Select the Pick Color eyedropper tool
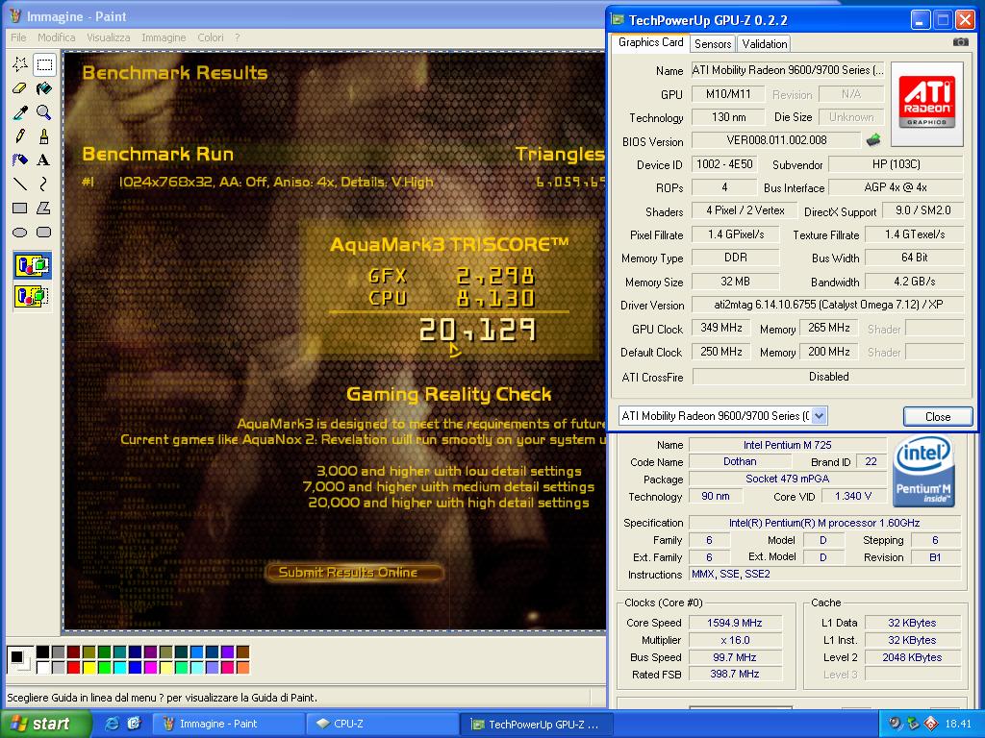 20,112
